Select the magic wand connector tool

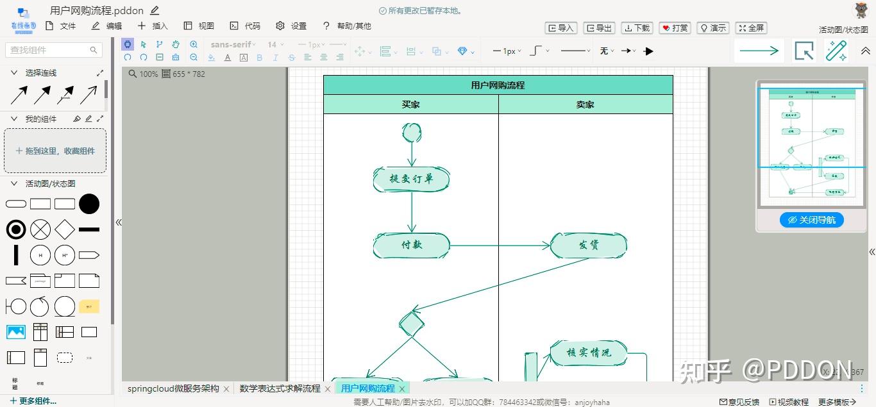click(835, 50)
